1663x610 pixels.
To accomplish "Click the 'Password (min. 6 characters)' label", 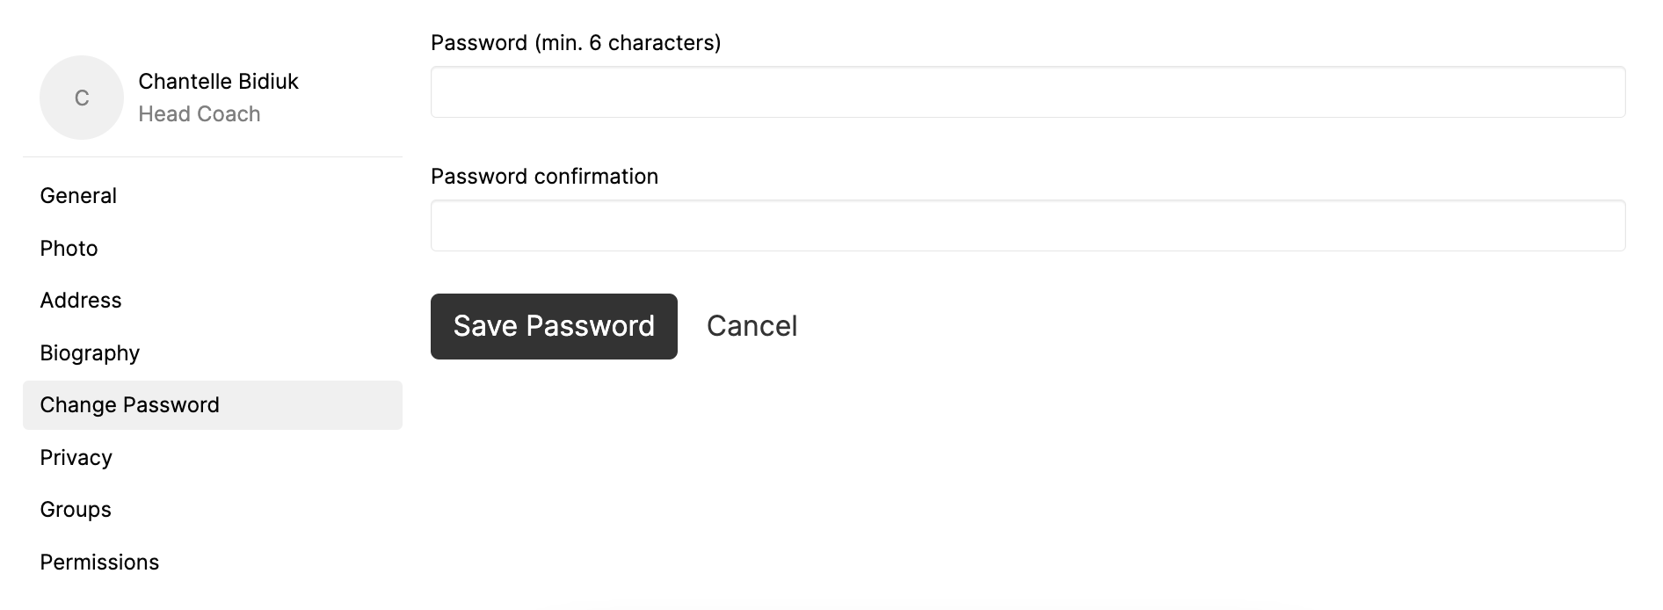I will point(576,43).
